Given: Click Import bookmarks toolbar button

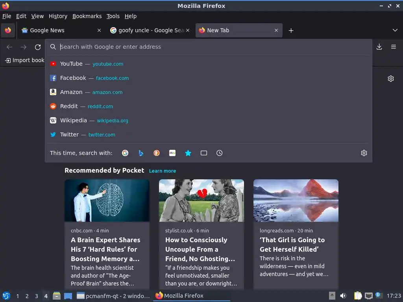Looking at the screenshot, I should (x=24, y=60).
